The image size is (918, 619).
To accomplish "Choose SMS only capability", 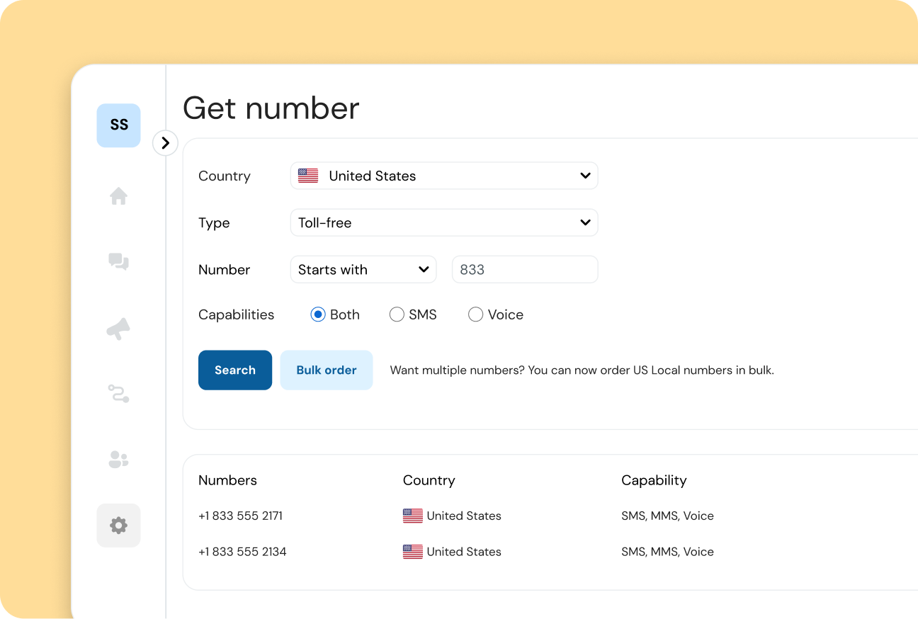I will point(397,314).
